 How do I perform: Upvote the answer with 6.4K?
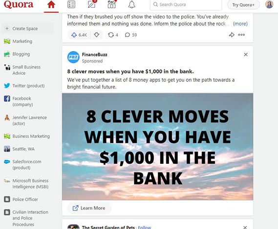tap(79, 35)
